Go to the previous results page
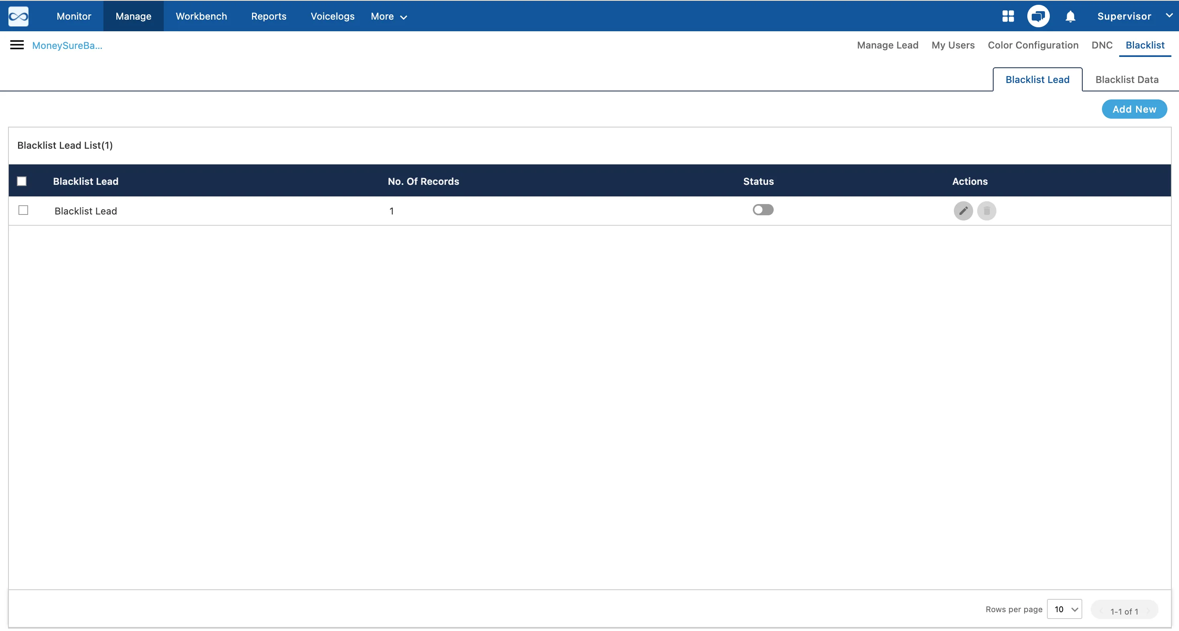 point(1101,611)
